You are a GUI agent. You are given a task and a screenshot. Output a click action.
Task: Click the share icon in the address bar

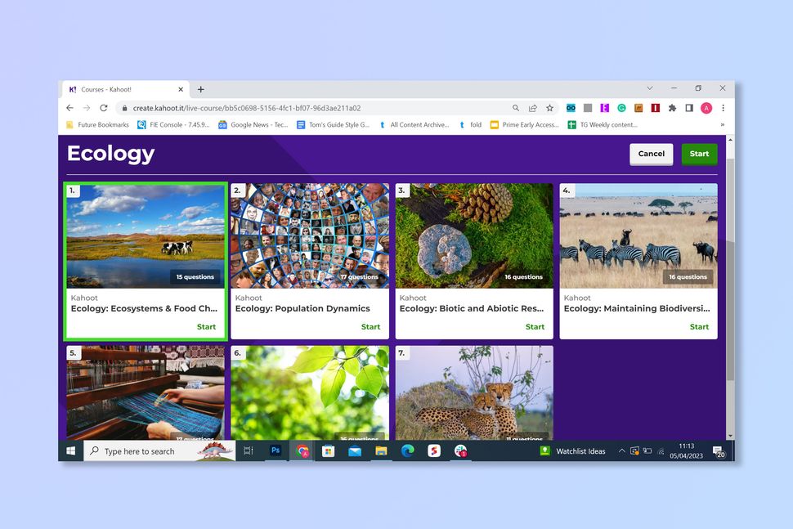(x=532, y=108)
